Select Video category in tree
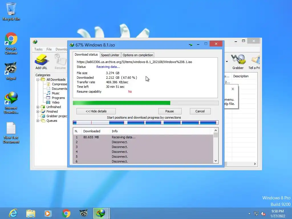The width and height of the screenshot is (292, 219). tap(56, 102)
